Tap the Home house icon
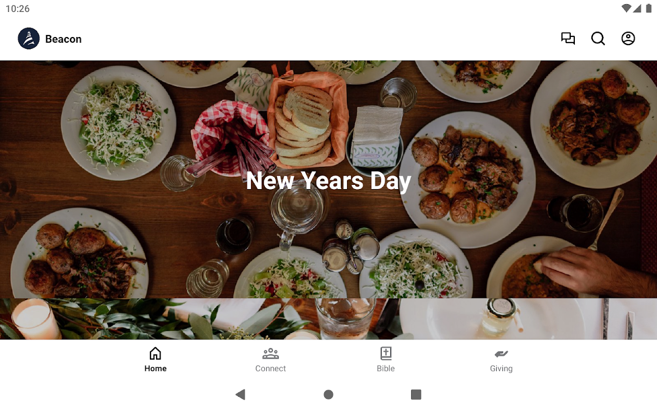This screenshot has width=657, height=411. click(155, 353)
